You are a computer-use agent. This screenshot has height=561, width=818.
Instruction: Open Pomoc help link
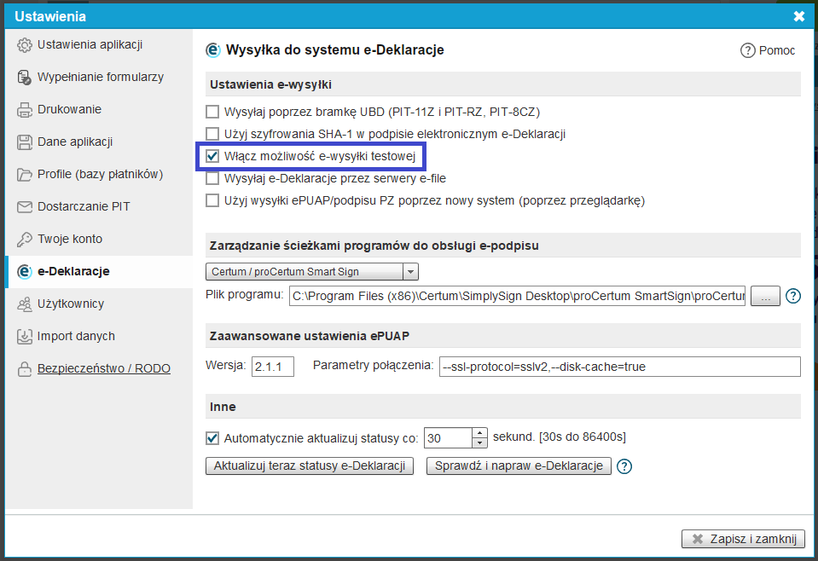[x=769, y=51]
